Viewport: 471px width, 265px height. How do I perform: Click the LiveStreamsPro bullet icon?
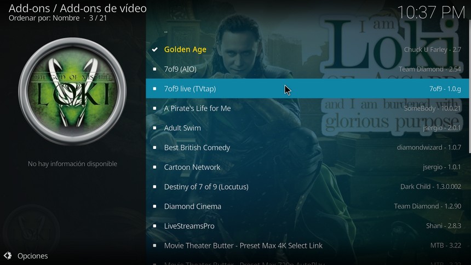(154, 226)
